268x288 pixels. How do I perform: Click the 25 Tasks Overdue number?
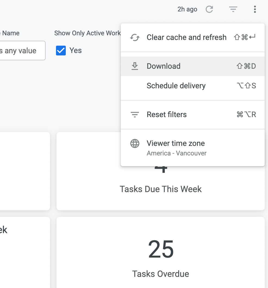pyautogui.click(x=161, y=249)
